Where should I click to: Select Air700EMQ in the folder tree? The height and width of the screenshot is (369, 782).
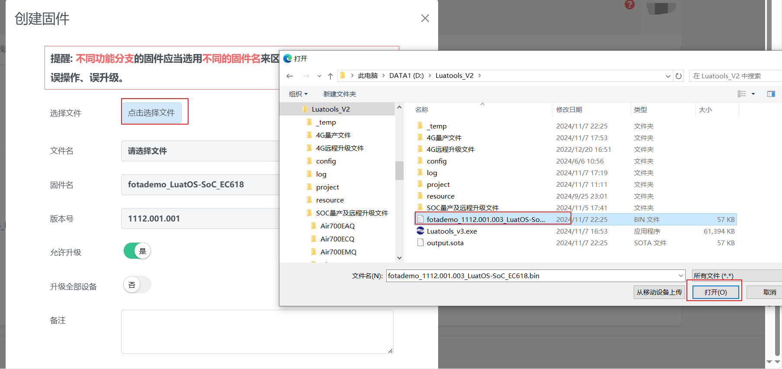pos(337,252)
